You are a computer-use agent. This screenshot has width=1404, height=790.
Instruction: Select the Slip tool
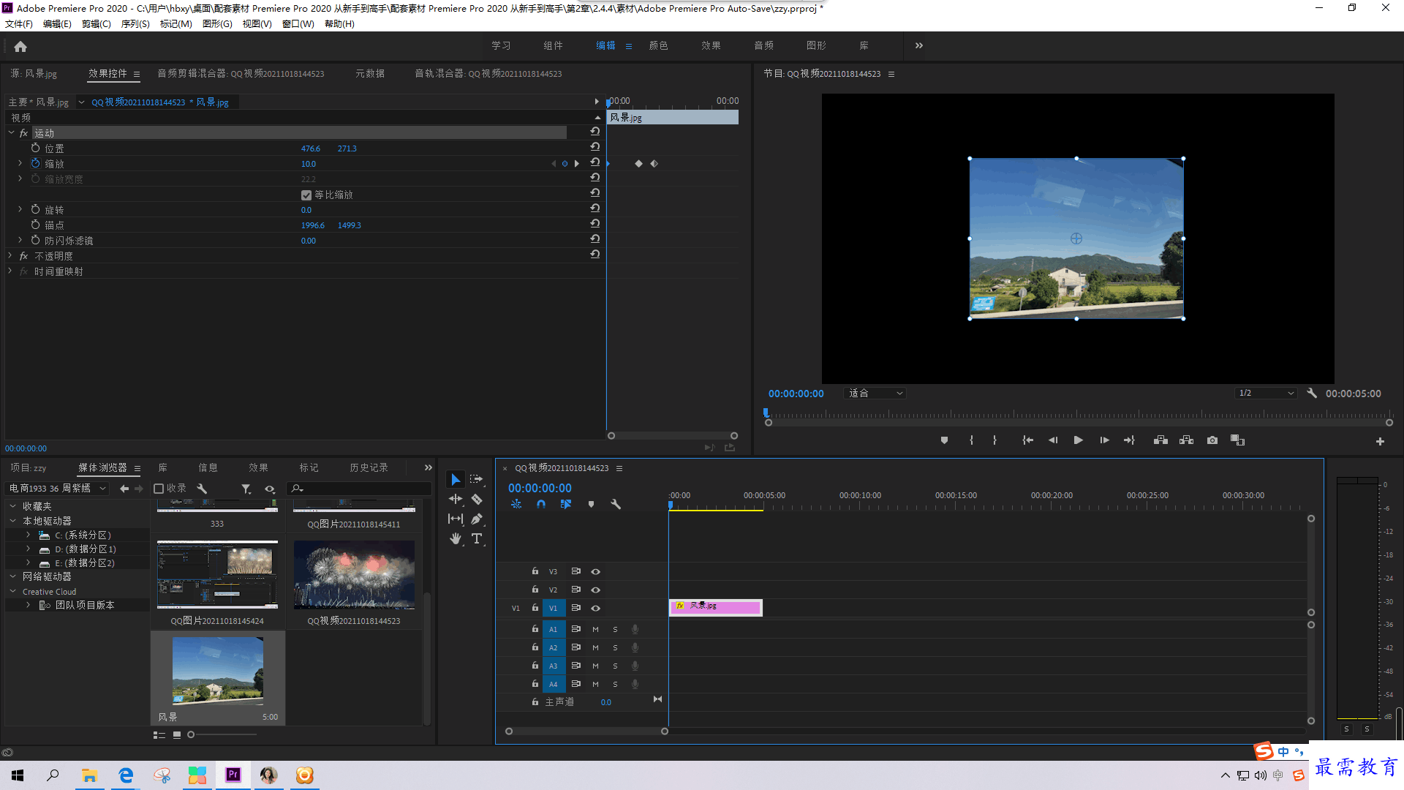coord(456,519)
